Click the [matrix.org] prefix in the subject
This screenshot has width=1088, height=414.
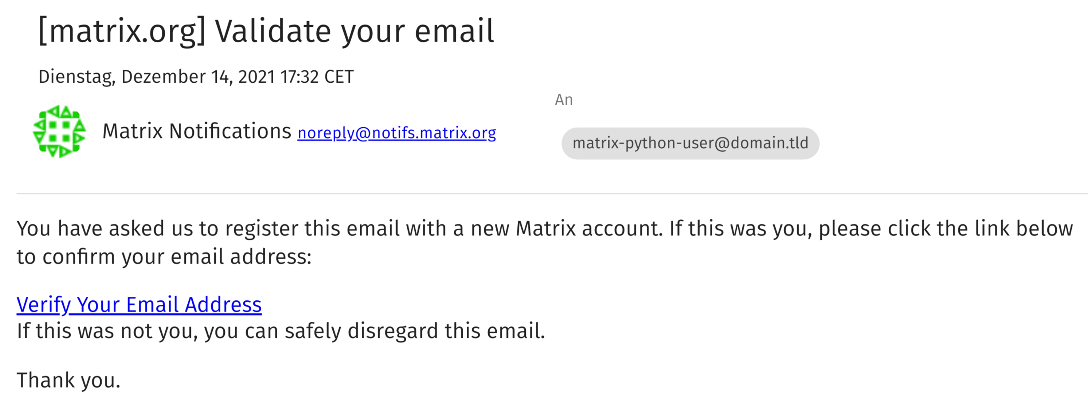[x=122, y=31]
